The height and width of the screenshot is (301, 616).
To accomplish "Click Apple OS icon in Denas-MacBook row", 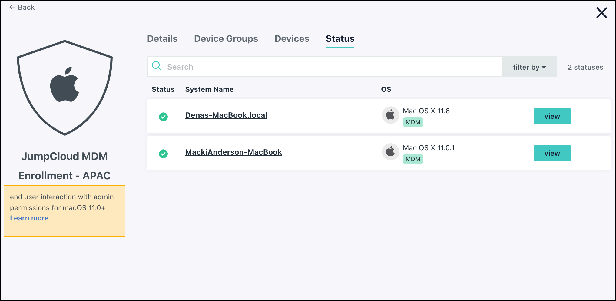I will 390,115.
